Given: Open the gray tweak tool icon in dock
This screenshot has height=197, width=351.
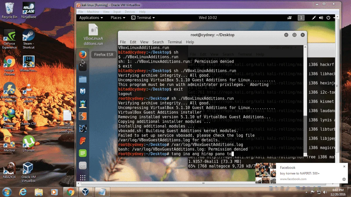Looking at the screenshot, I should click(x=83, y=165).
